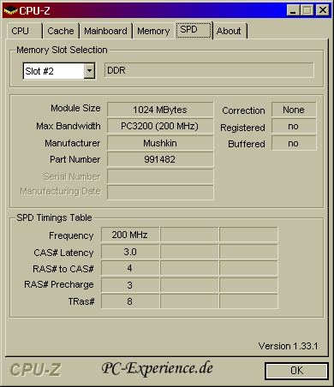Click the TRas# value 8
Screen dimensions: 334x387
point(130,301)
